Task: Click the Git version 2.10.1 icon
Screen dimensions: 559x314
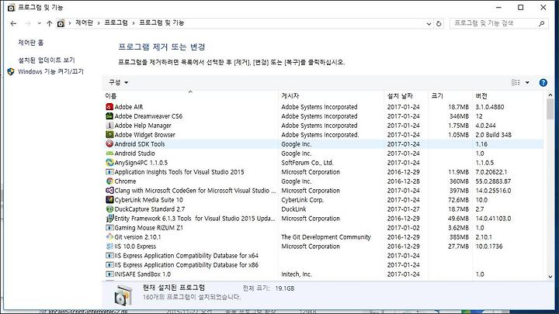Action: point(109,236)
